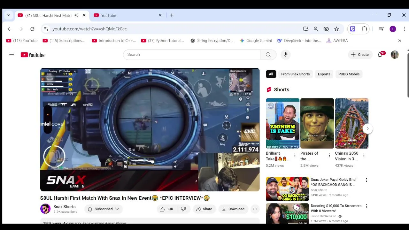Share the video
Viewport: 409px width, 230px height.
(204, 209)
